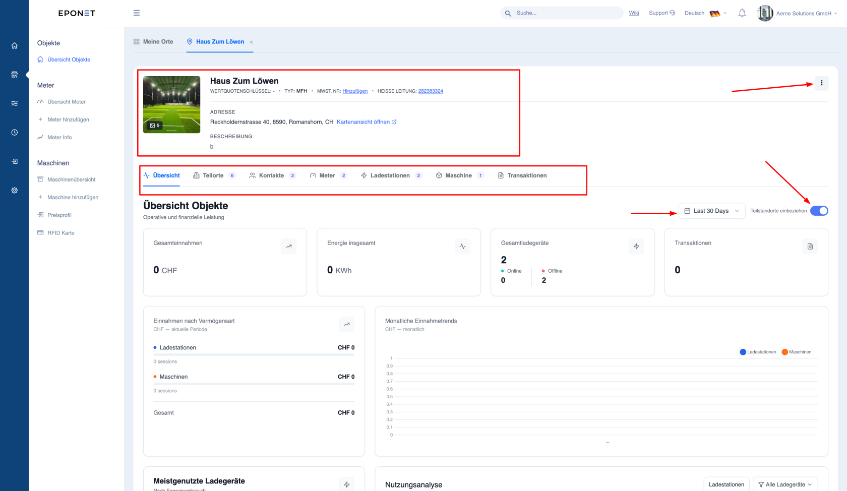Toggle the hamburger menu icon
847x491 pixels.
pyautogui.click(x=136, y=13)
